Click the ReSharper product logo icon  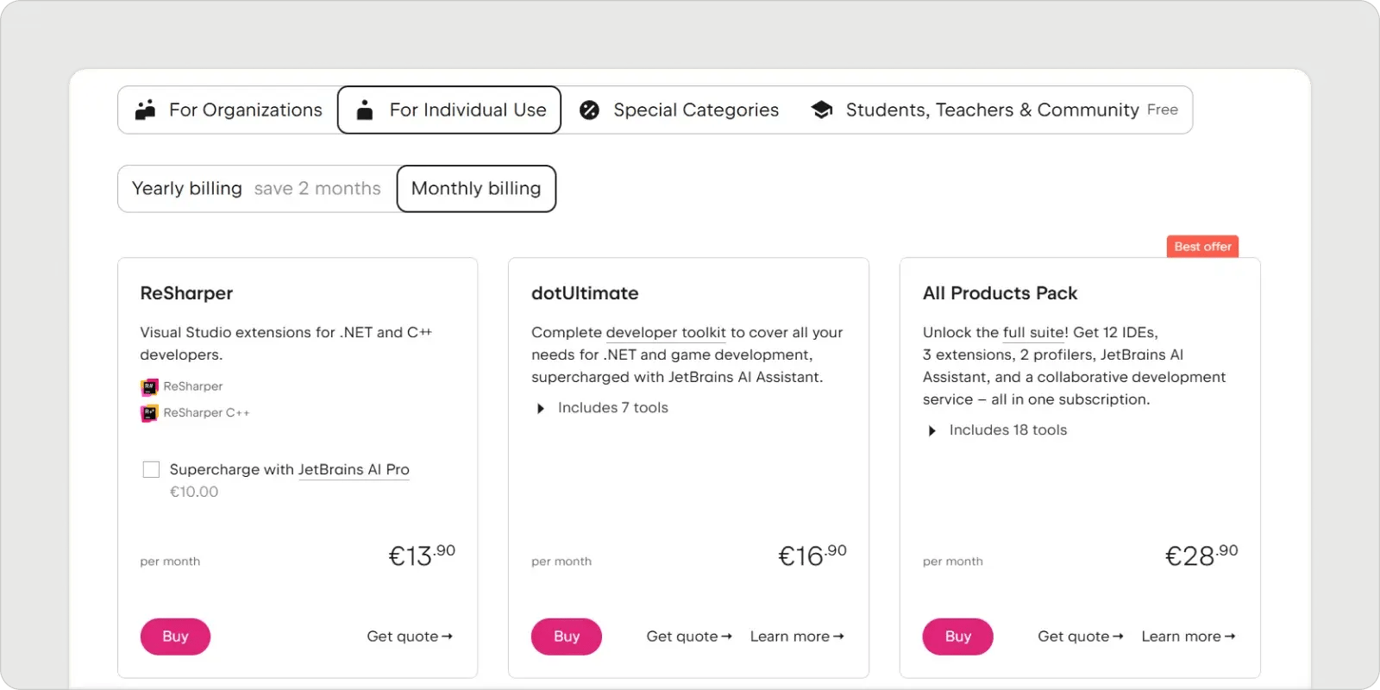click(x=148, y=386)
